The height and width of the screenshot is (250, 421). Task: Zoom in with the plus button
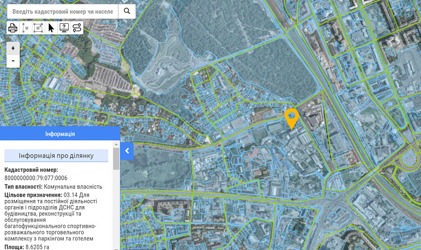click(13, 48)
